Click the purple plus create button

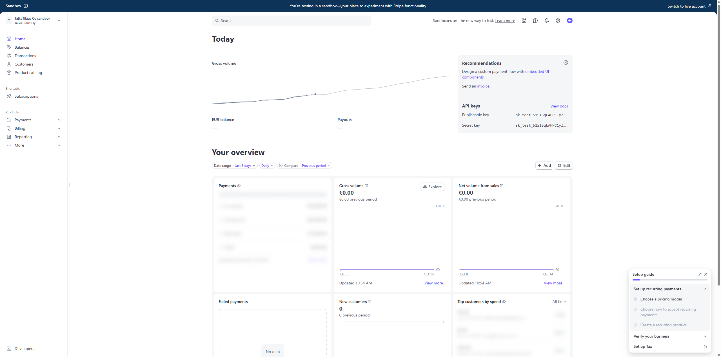pyautogui.click(x=569, y=21)
